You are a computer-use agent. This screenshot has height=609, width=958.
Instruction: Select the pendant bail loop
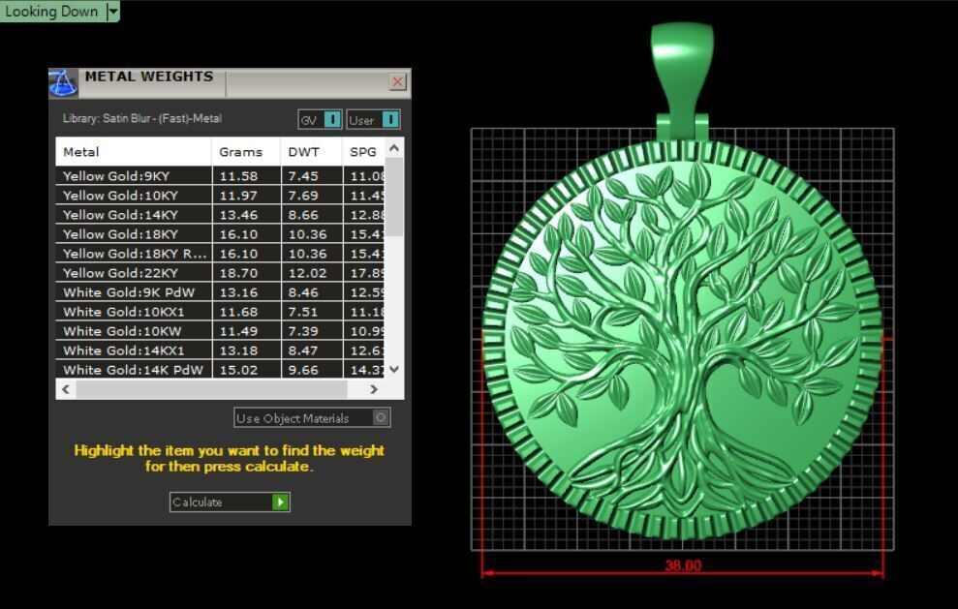click(x=683, y=79)
